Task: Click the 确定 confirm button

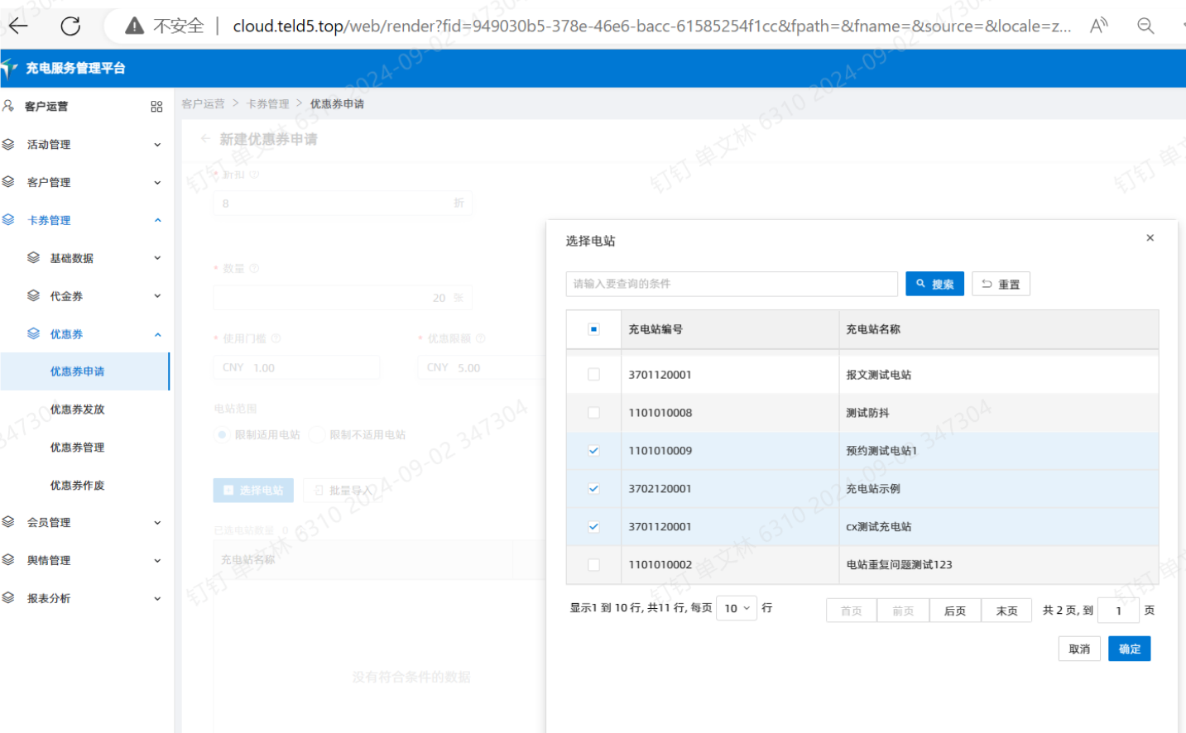Action: click(1129, 649)
